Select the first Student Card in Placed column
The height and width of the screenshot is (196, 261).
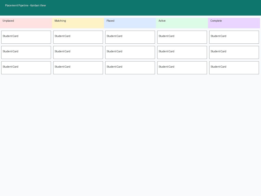point(130,37)
